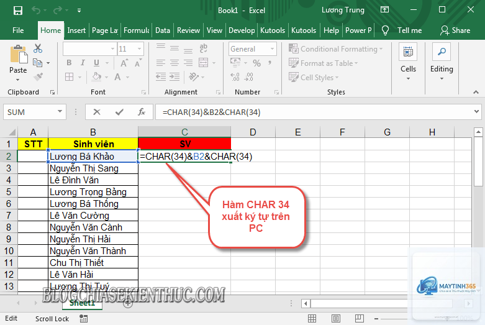Switch to the Review tab
Image resolution: width=485 pixels, height=325 pixels.
pos(188,30)
